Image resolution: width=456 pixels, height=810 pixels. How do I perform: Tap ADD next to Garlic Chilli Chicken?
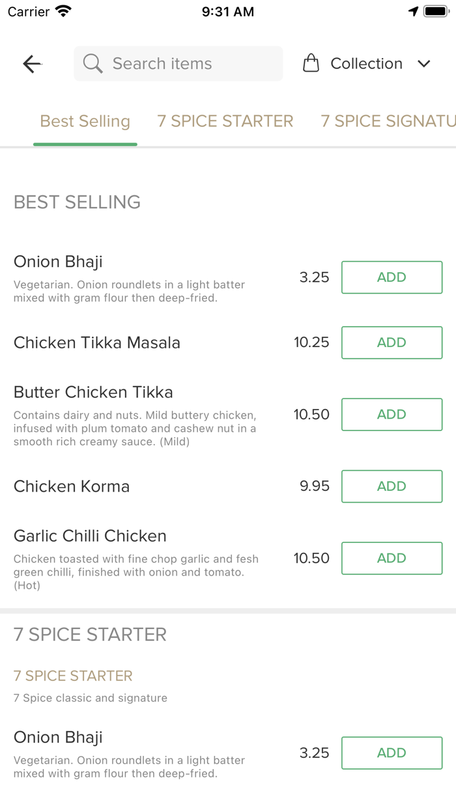[x=392, y=558]
